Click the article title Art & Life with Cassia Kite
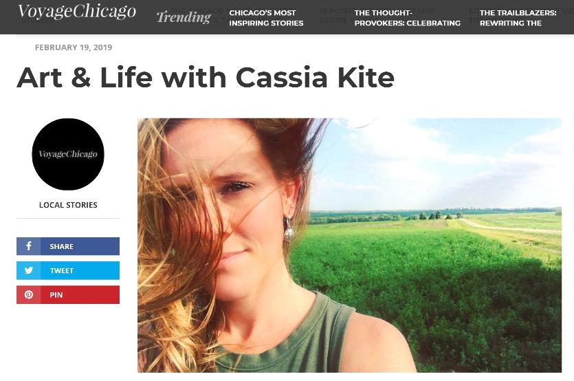This screenshot has width=574, height=381. 206,77
